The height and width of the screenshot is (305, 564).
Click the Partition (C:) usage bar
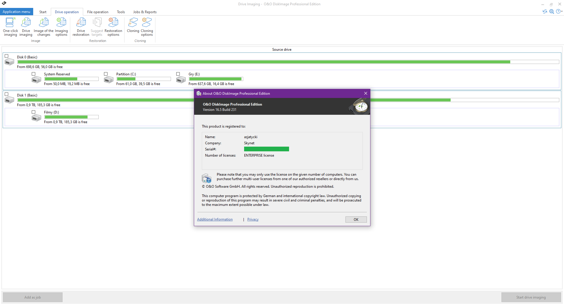coord(144,79)
